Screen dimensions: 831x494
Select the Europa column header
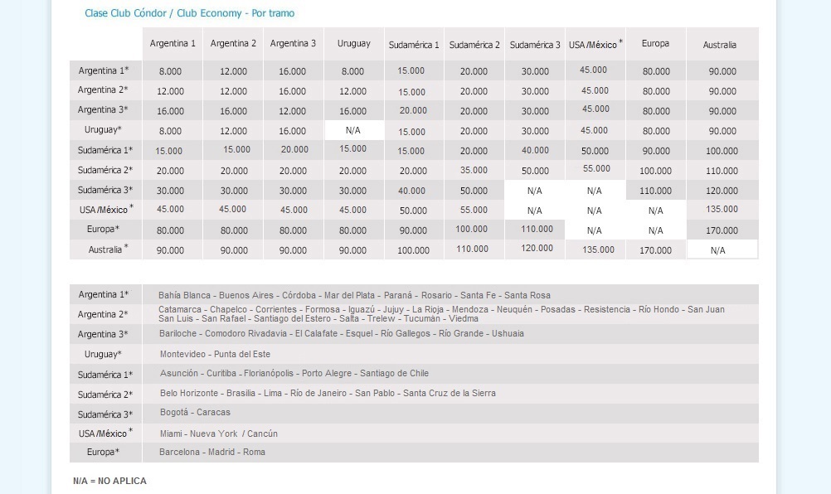point(655,43)
